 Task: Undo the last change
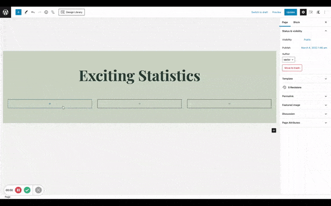point(33,12)
